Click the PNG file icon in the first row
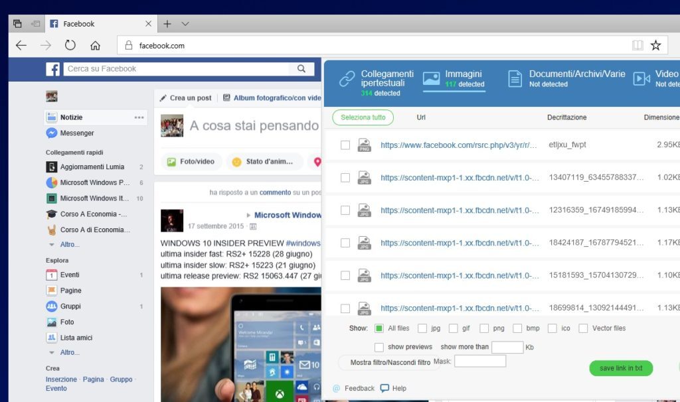 click(365, 145)
